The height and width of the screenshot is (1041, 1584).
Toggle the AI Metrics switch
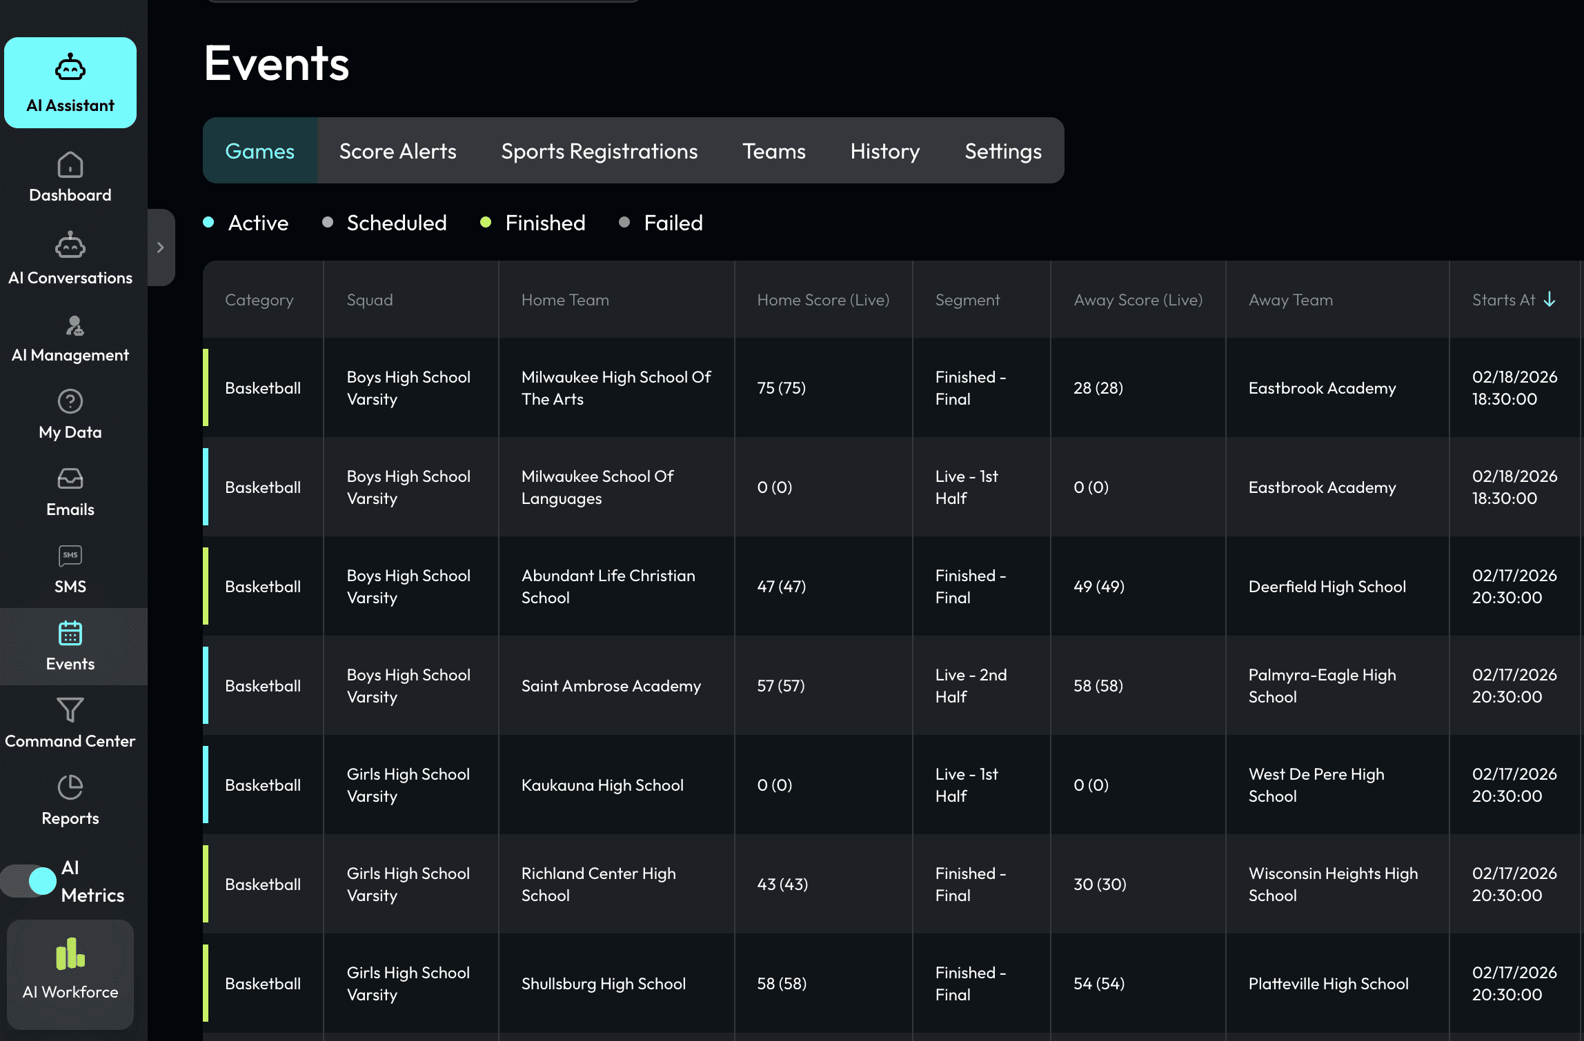29,881
